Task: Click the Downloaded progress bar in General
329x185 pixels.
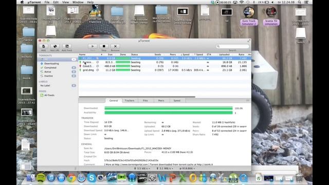Action: tap(169, 108)
